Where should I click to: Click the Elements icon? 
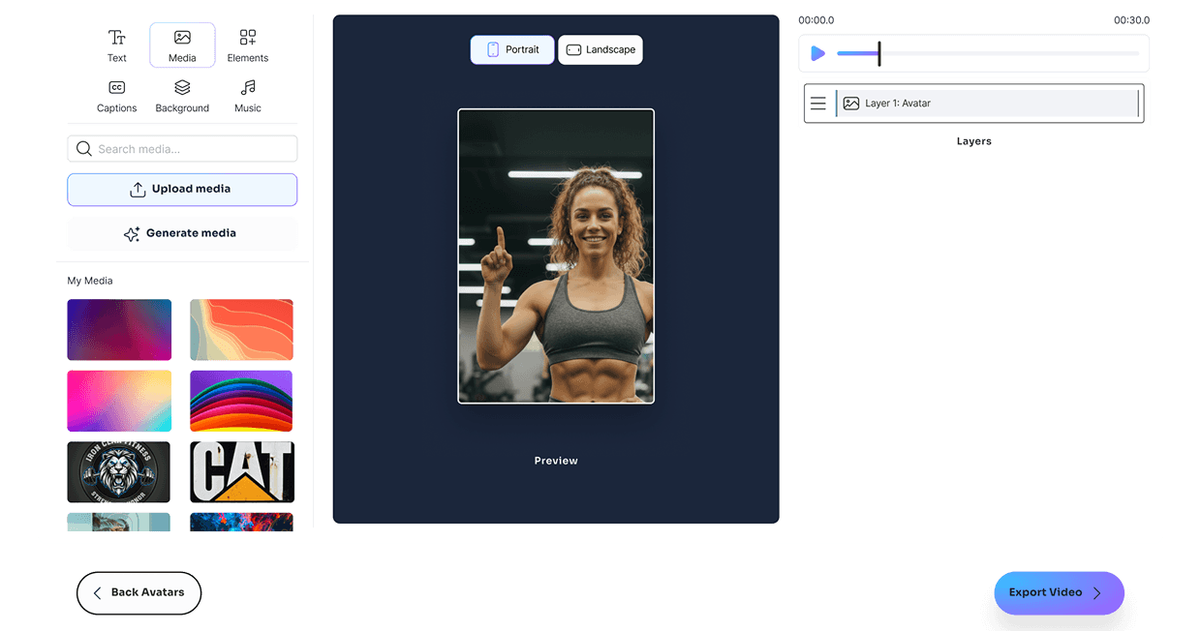coord(247,38)
